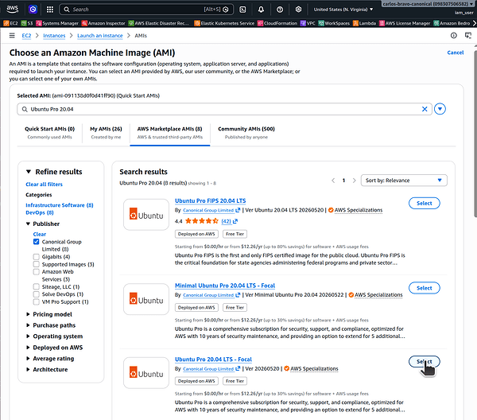Clear the AMI search field with X icon
The height and width of the screenshot is (420, 477).
425,109
